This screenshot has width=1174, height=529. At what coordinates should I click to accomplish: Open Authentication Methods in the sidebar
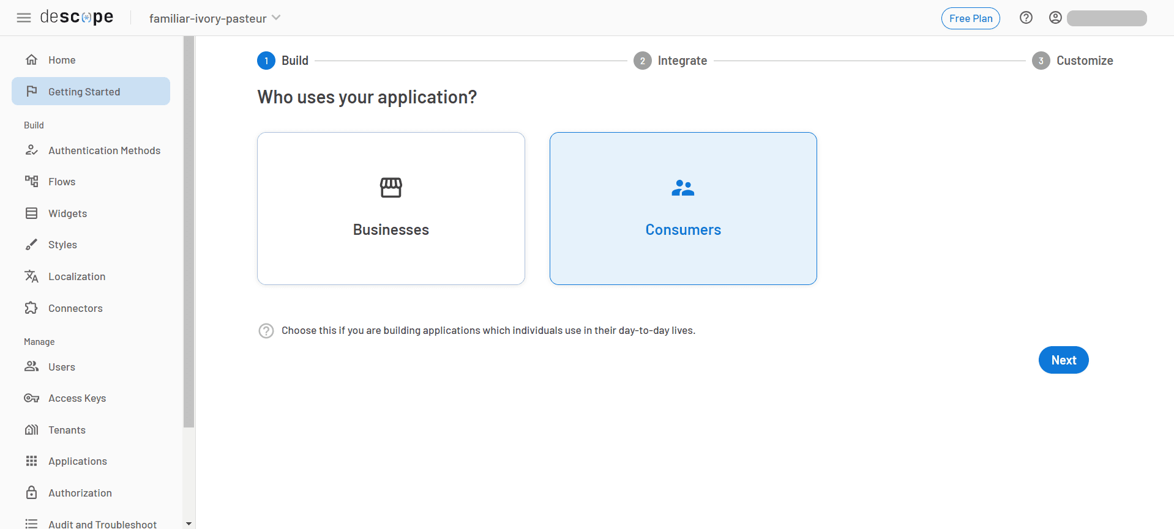pyautogui.click(x=104, y=150)
